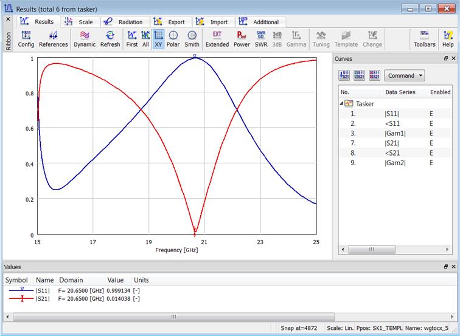Click the Curves list scroll right arrow

tap(447, 249)
